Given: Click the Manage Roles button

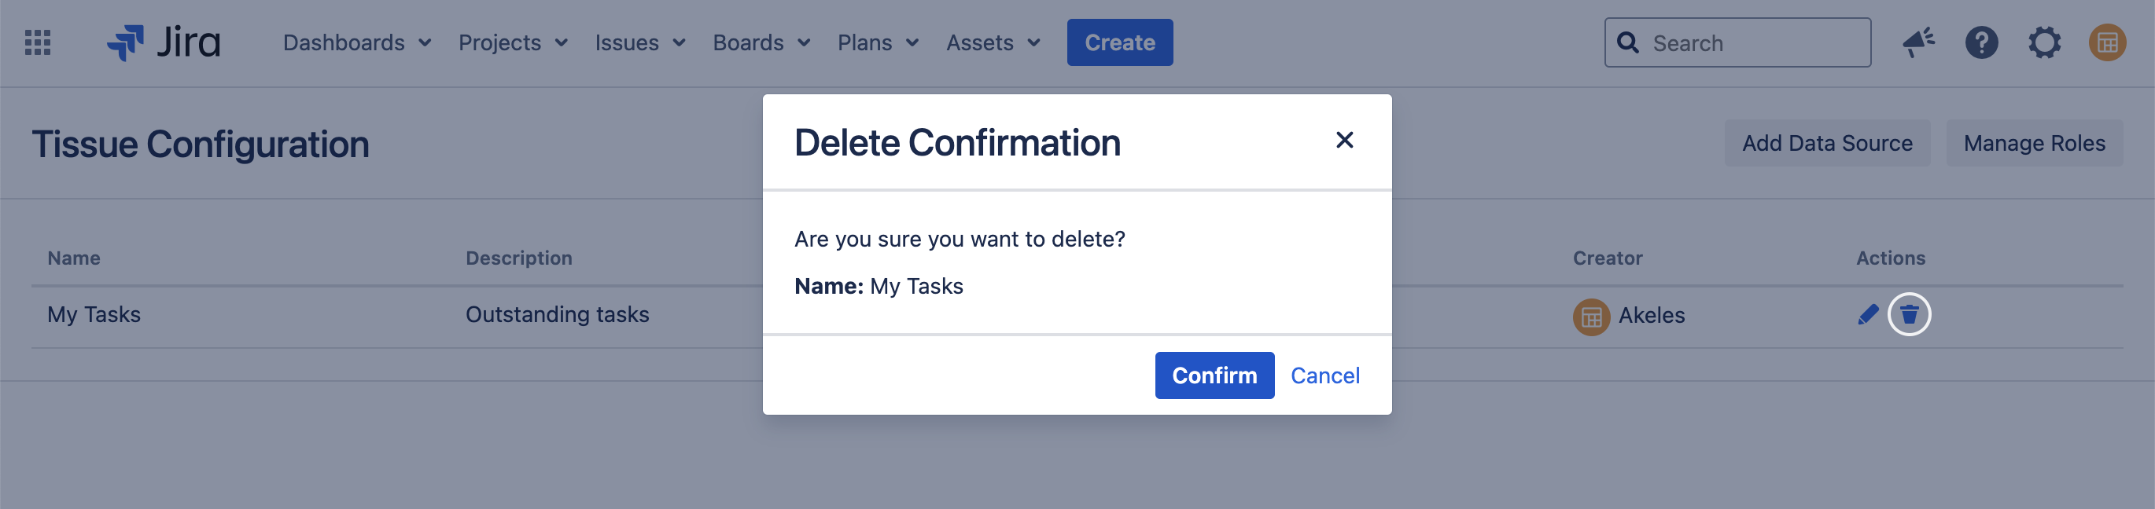Looking at the screenshot, I should (2034, 144).
